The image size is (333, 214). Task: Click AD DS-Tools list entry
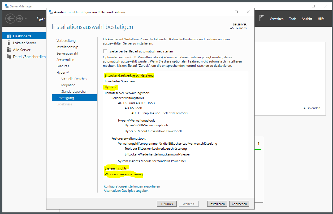[x=133, y=108]
